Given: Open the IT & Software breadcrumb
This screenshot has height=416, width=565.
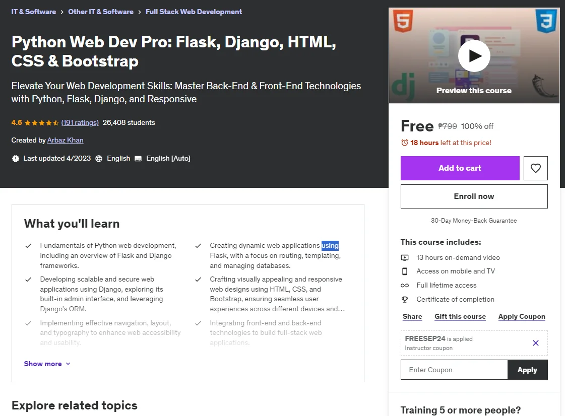Looking at the screenshot, I should coord(33,12).
